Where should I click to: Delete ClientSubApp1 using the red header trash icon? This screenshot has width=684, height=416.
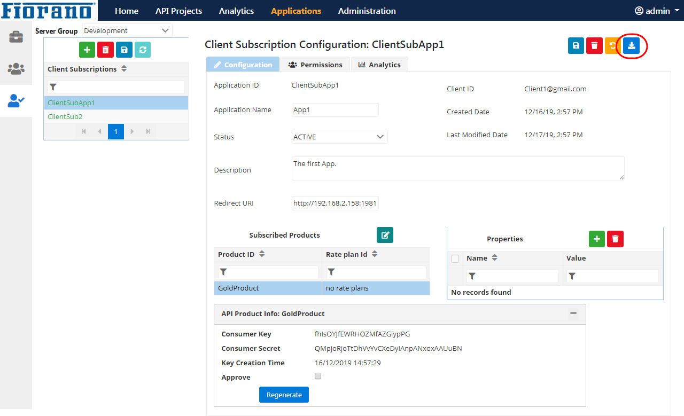click(x=594, y=46)
